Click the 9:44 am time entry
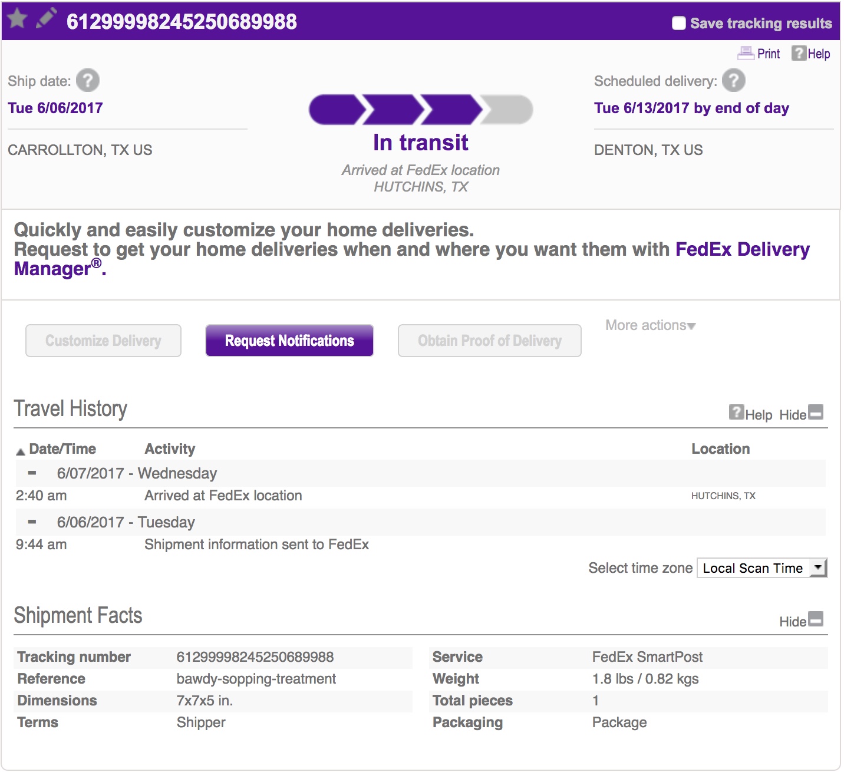844x772 pixels. 41,545
